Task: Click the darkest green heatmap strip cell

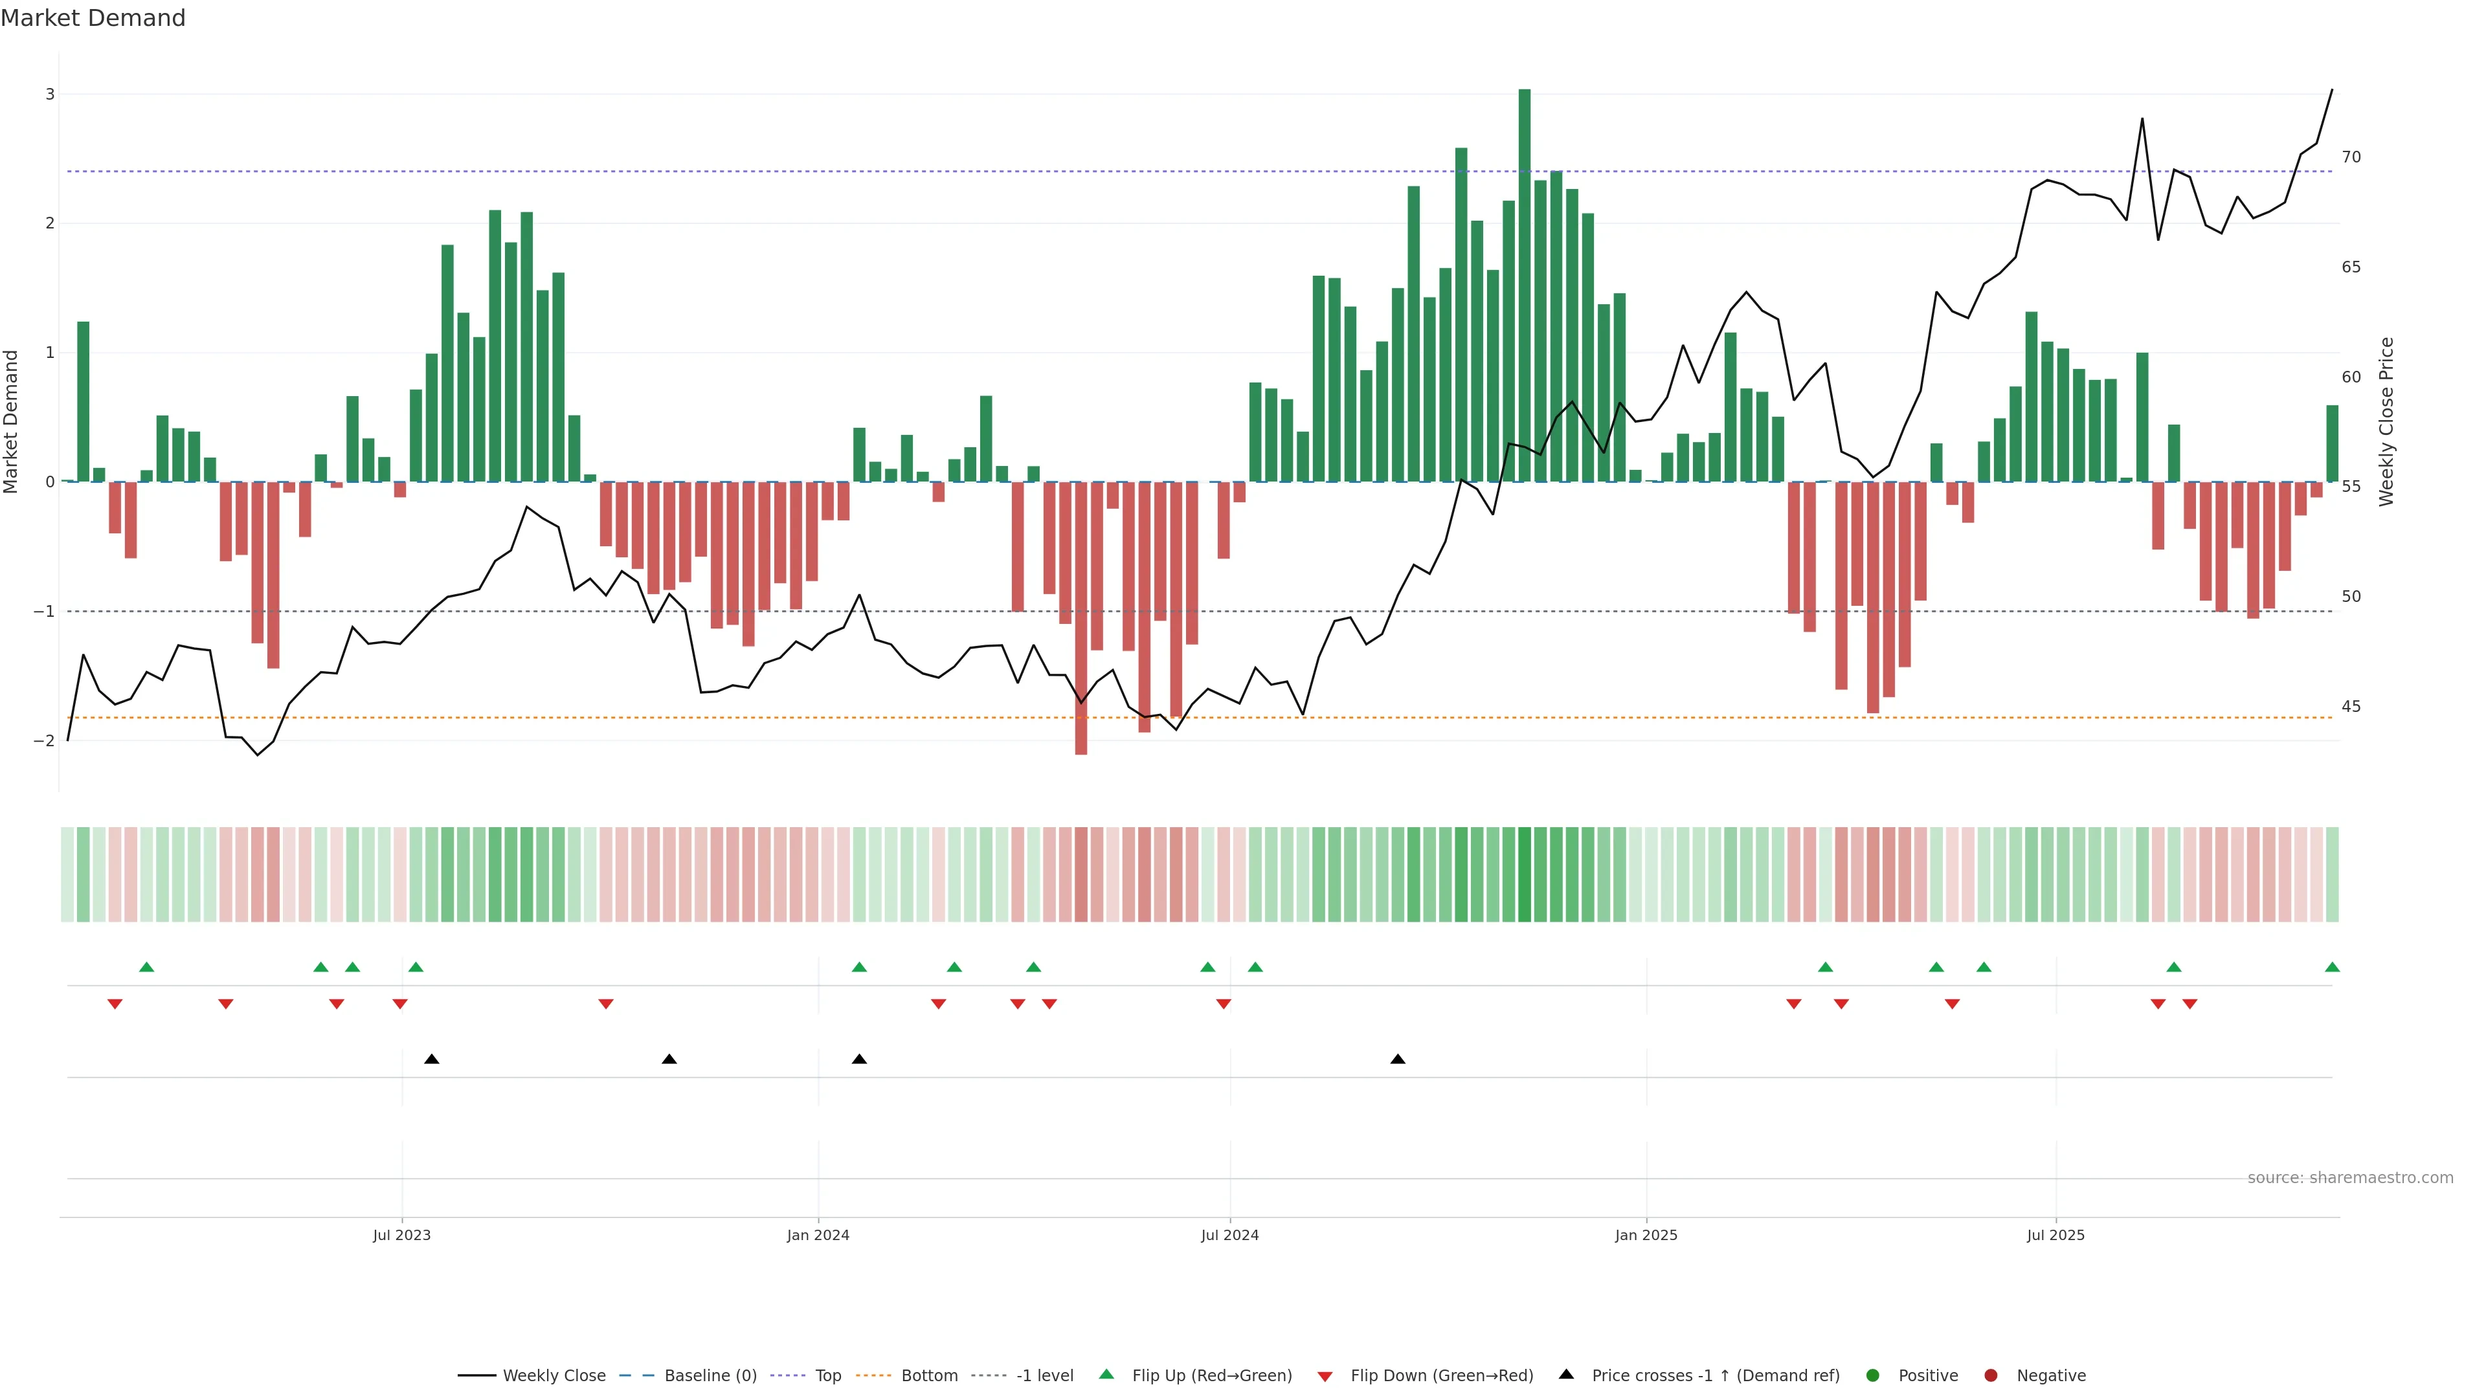Action: point(1524,874)
